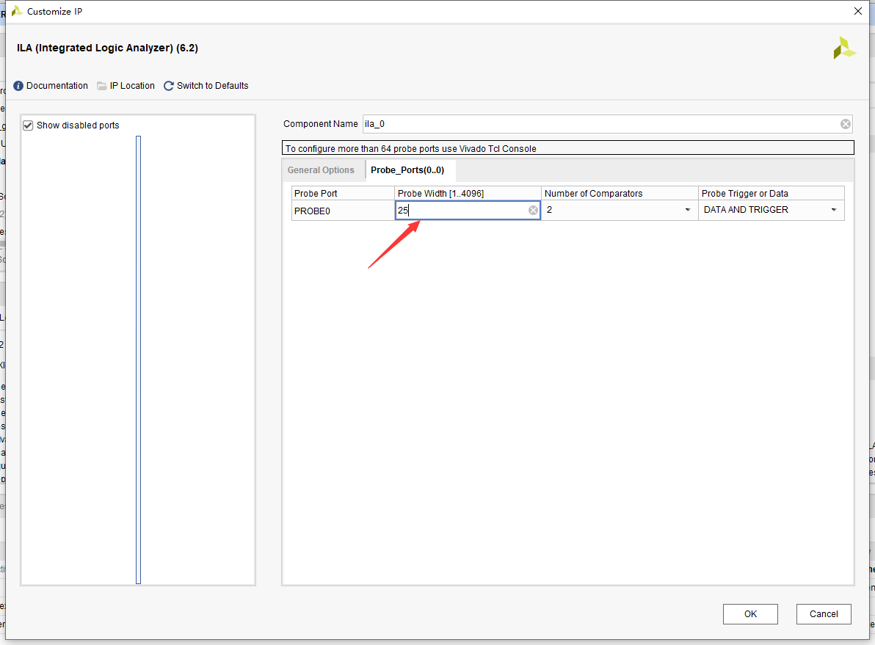
Task: Click the IP block symbol in the preview pane
Action: [x=139, y=360]
